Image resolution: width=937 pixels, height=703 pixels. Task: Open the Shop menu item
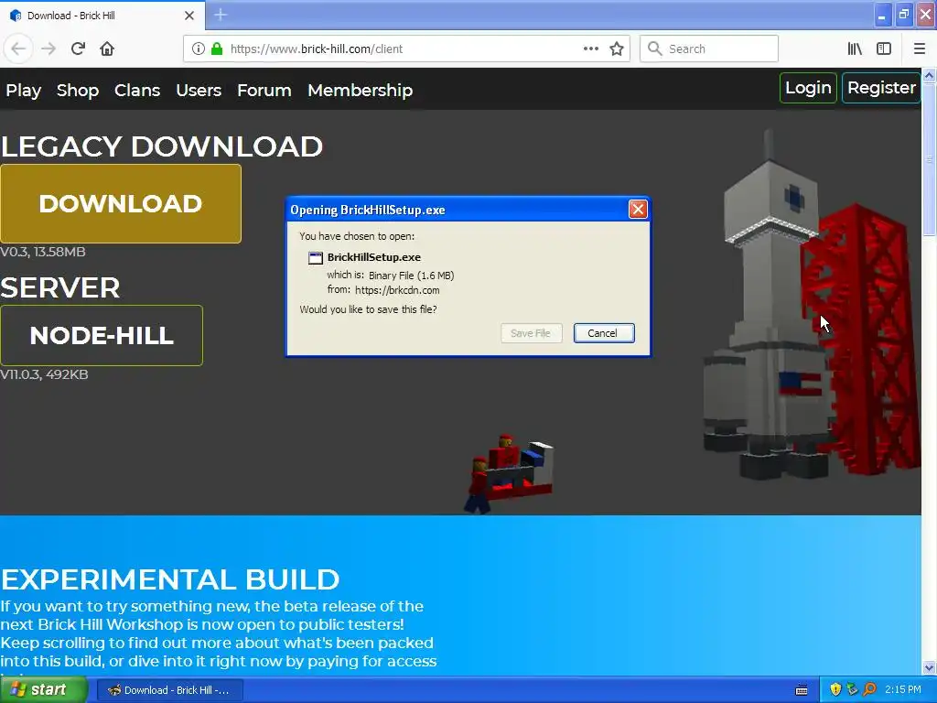coord(78,91)
